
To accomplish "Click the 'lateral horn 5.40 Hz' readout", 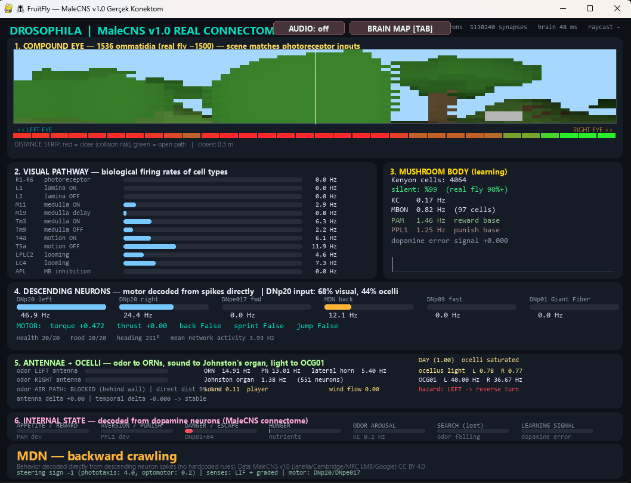I will [x=349, y=371].
